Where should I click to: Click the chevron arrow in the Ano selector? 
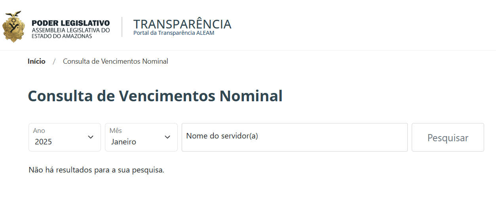[x=91, y=137]
